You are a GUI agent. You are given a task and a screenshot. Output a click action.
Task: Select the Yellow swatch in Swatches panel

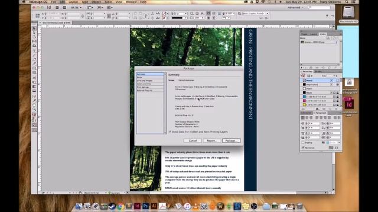320,105
